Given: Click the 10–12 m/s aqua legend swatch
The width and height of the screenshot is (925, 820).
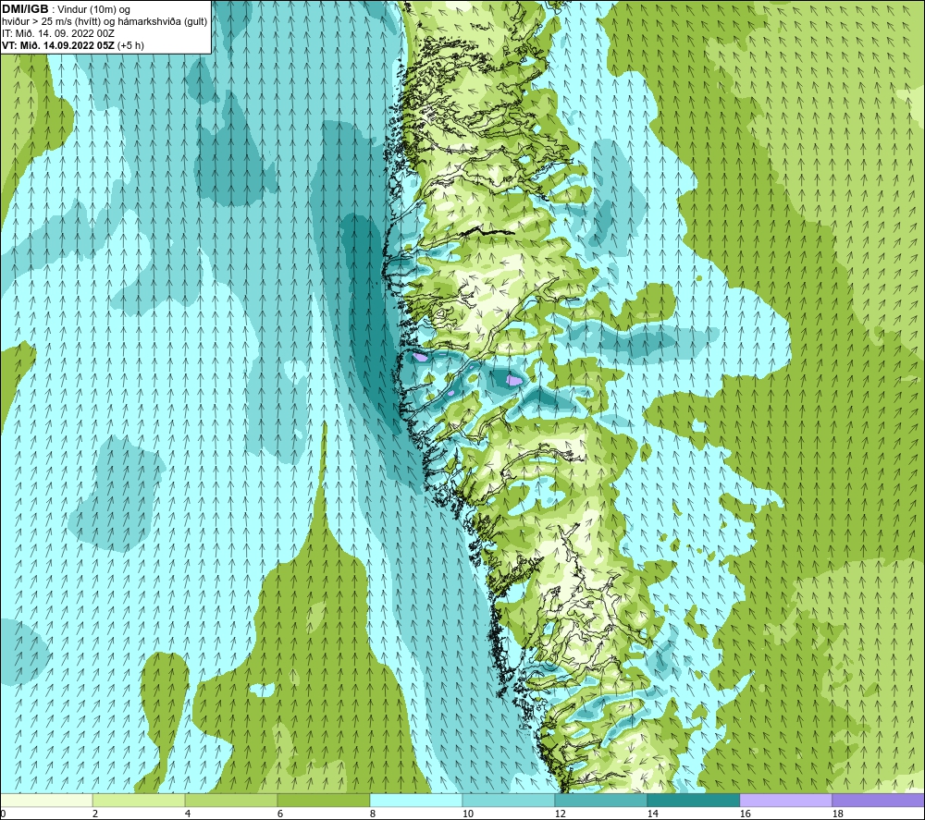Looking at the screenshot, I should [508, 801].
